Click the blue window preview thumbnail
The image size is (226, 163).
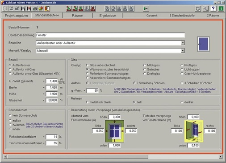tap(203, 44)
